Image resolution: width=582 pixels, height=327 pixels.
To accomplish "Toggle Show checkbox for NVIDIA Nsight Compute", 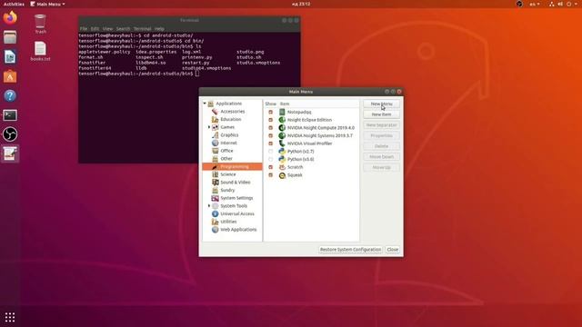I will coord(271,127).
